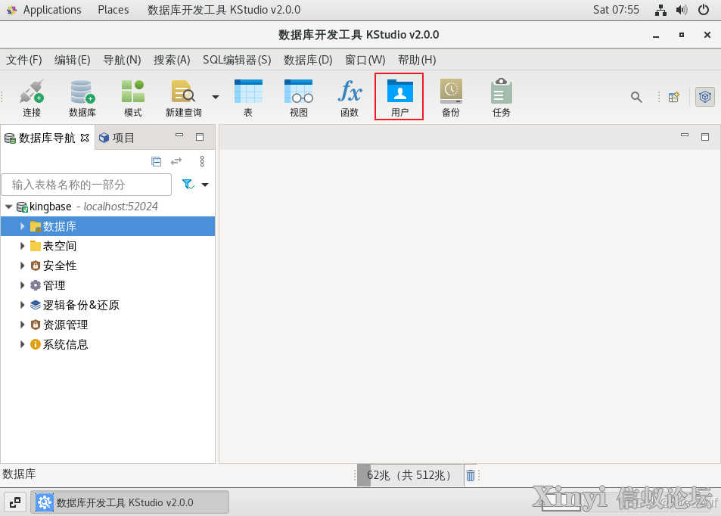Image resolution: width=721 pixels, height=516 pixels.
Task: Expand the 系统信息 node
Action: 22,344
